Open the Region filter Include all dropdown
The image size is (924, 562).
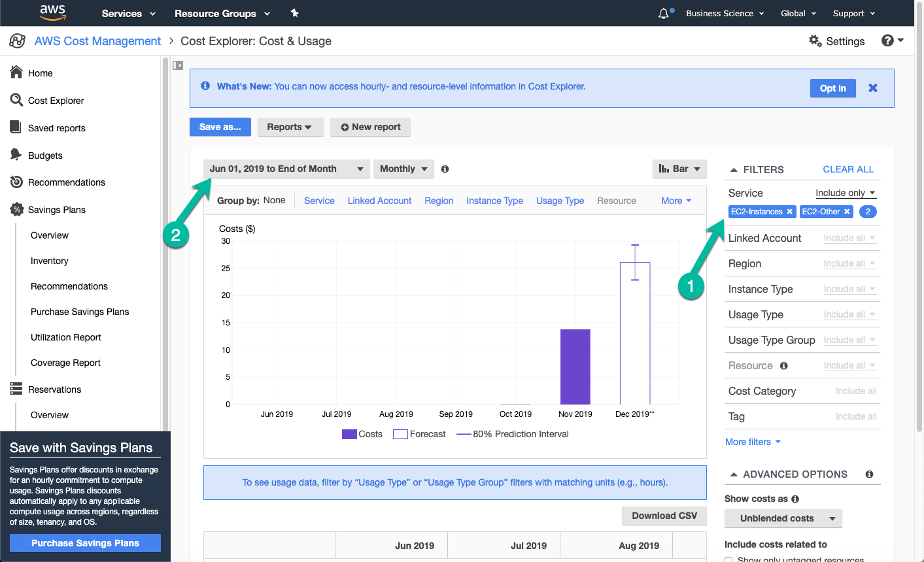(849, 263)
